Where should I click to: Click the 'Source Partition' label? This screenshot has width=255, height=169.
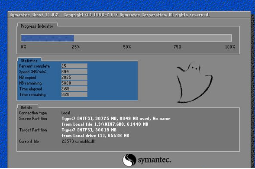tap(33, 119)
